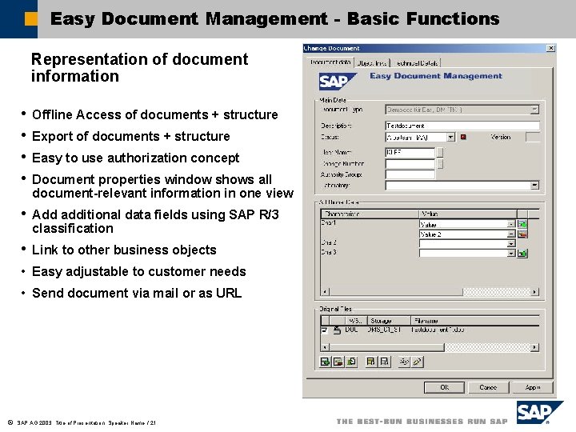Click the Change Number input field
The width and height of the screenshot is (576, 432).
point(410,164)
